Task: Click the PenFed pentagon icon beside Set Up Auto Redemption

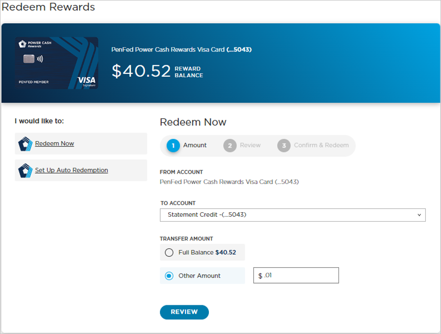Action: [25, 170]
